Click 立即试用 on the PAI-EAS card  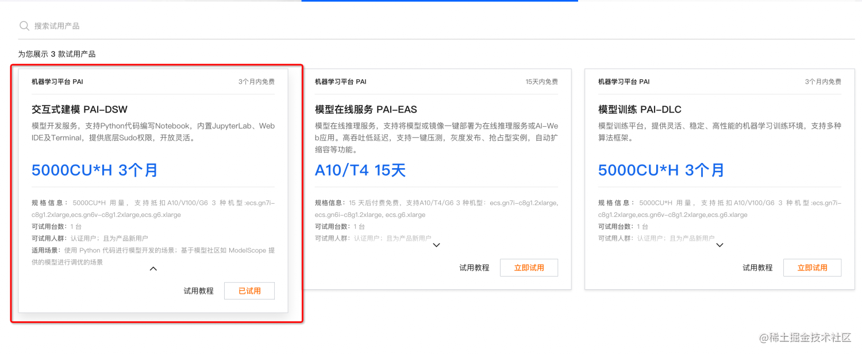(x=529, y=267)
